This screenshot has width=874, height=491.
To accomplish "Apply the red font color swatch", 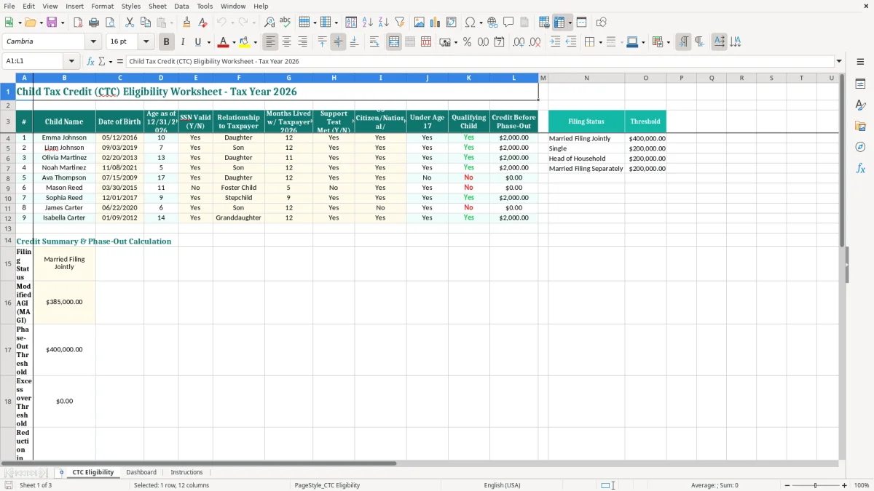I will 224,42.
